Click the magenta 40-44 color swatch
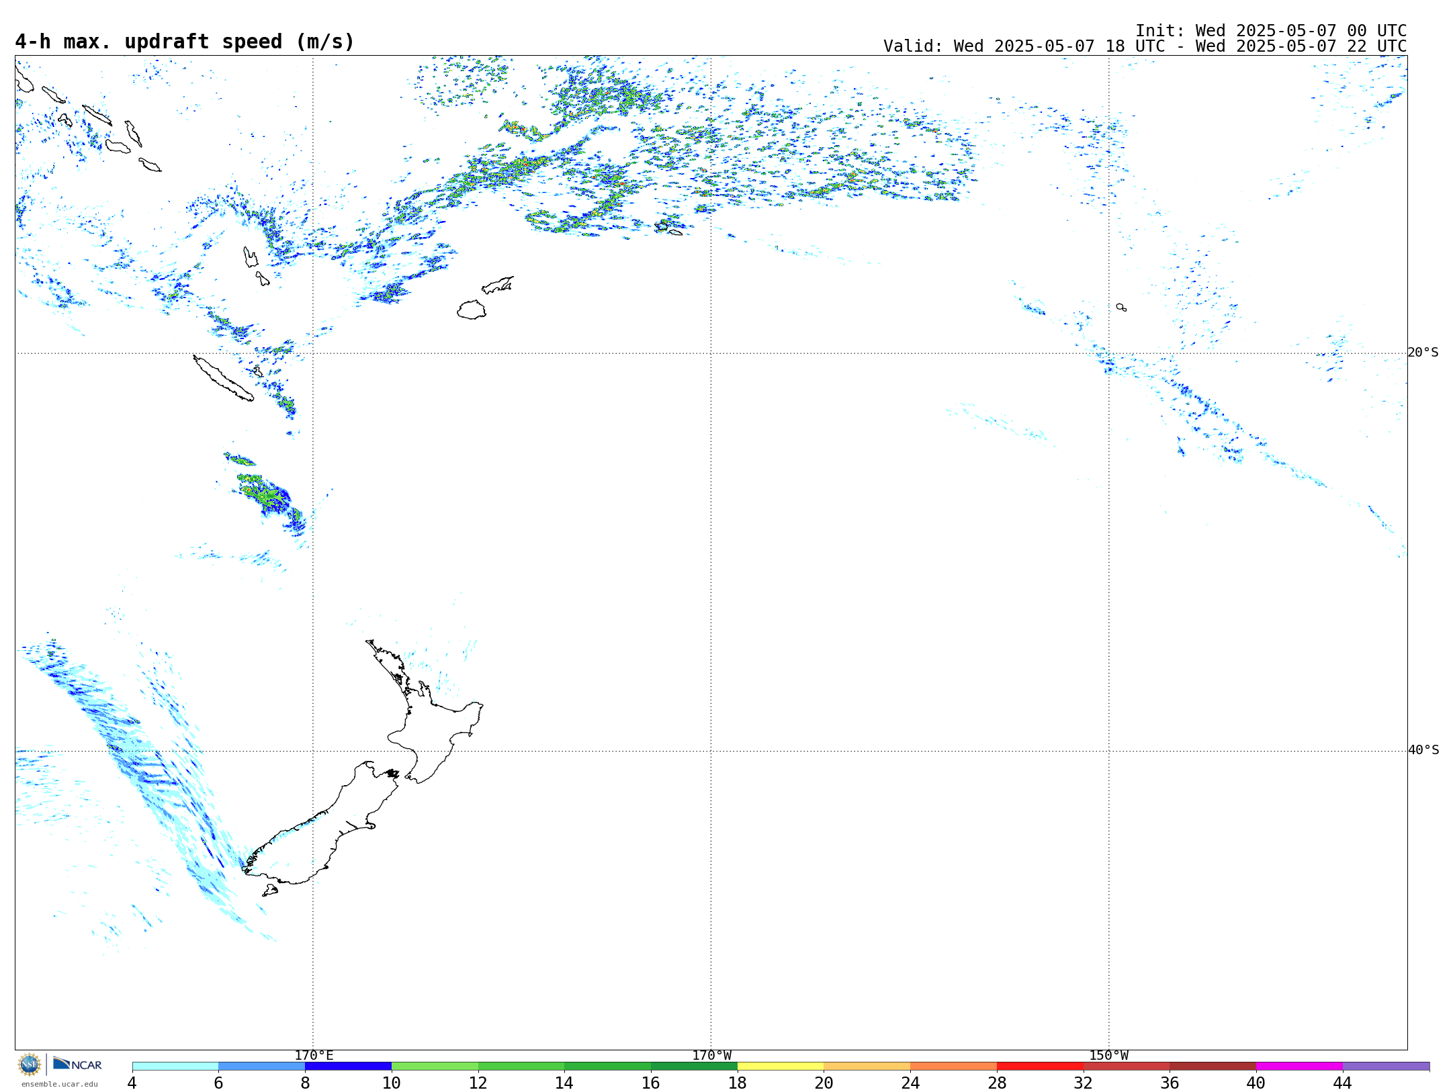This screenshot has width=1451, height=1092. pos(1299,1066)
